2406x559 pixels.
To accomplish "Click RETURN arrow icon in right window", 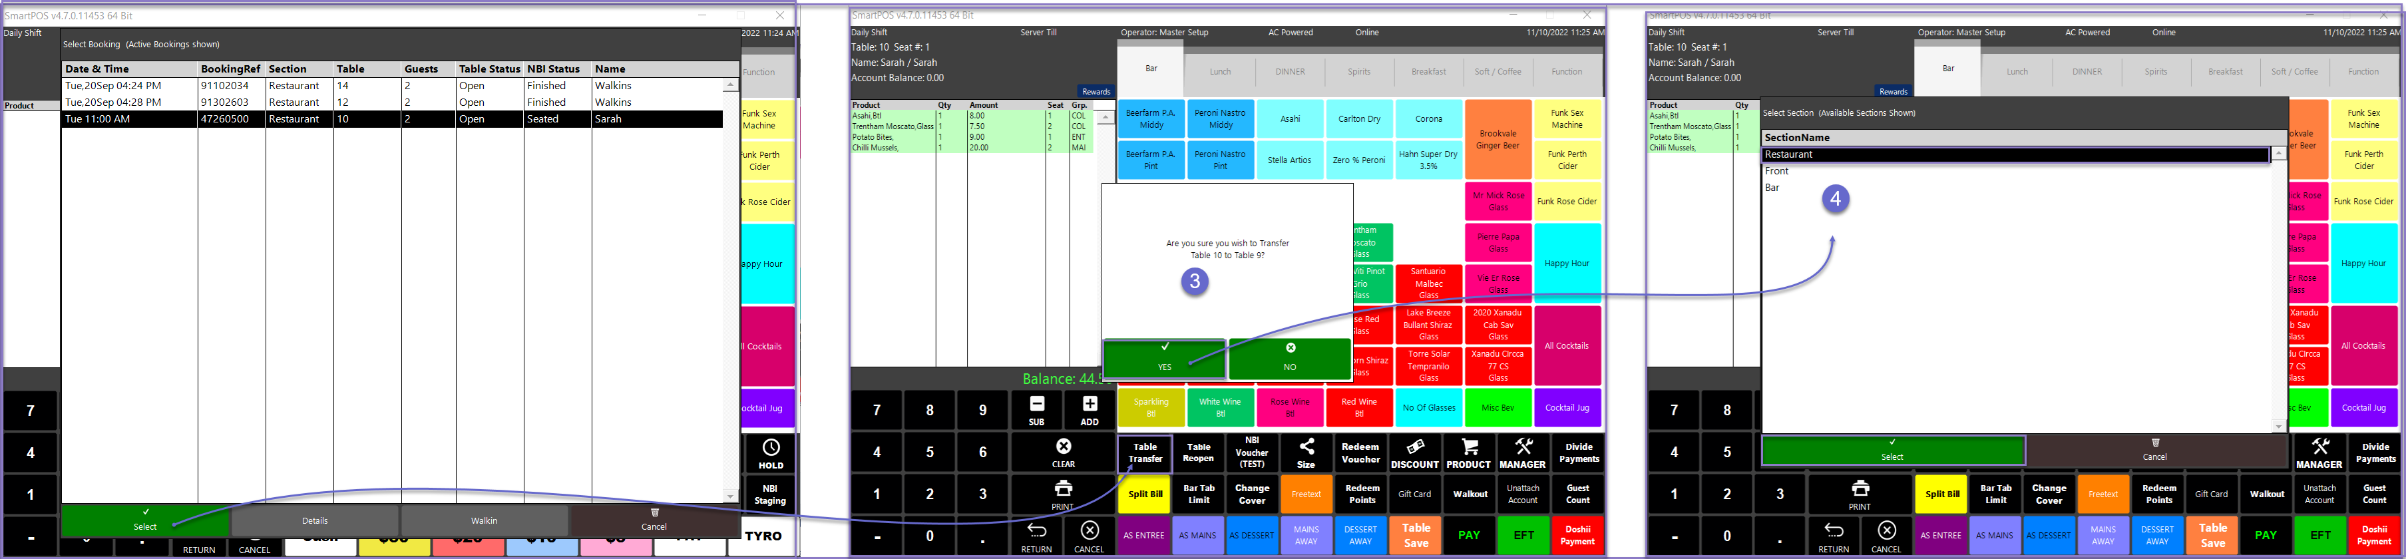I will pyautogui.click(x=1834, y=529).
